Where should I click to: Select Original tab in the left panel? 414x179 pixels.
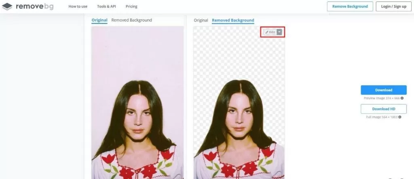[99, 20]
